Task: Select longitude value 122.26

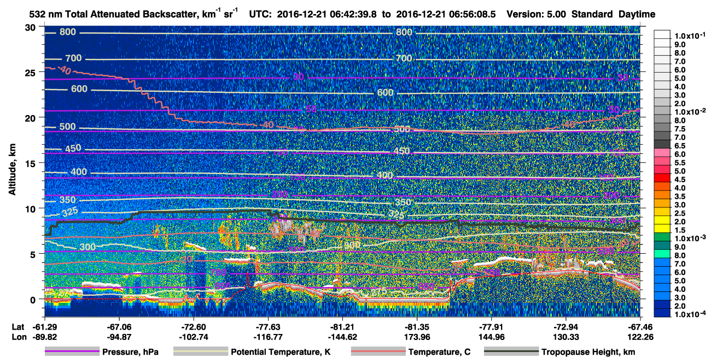Action: click(x=640, y=337)
